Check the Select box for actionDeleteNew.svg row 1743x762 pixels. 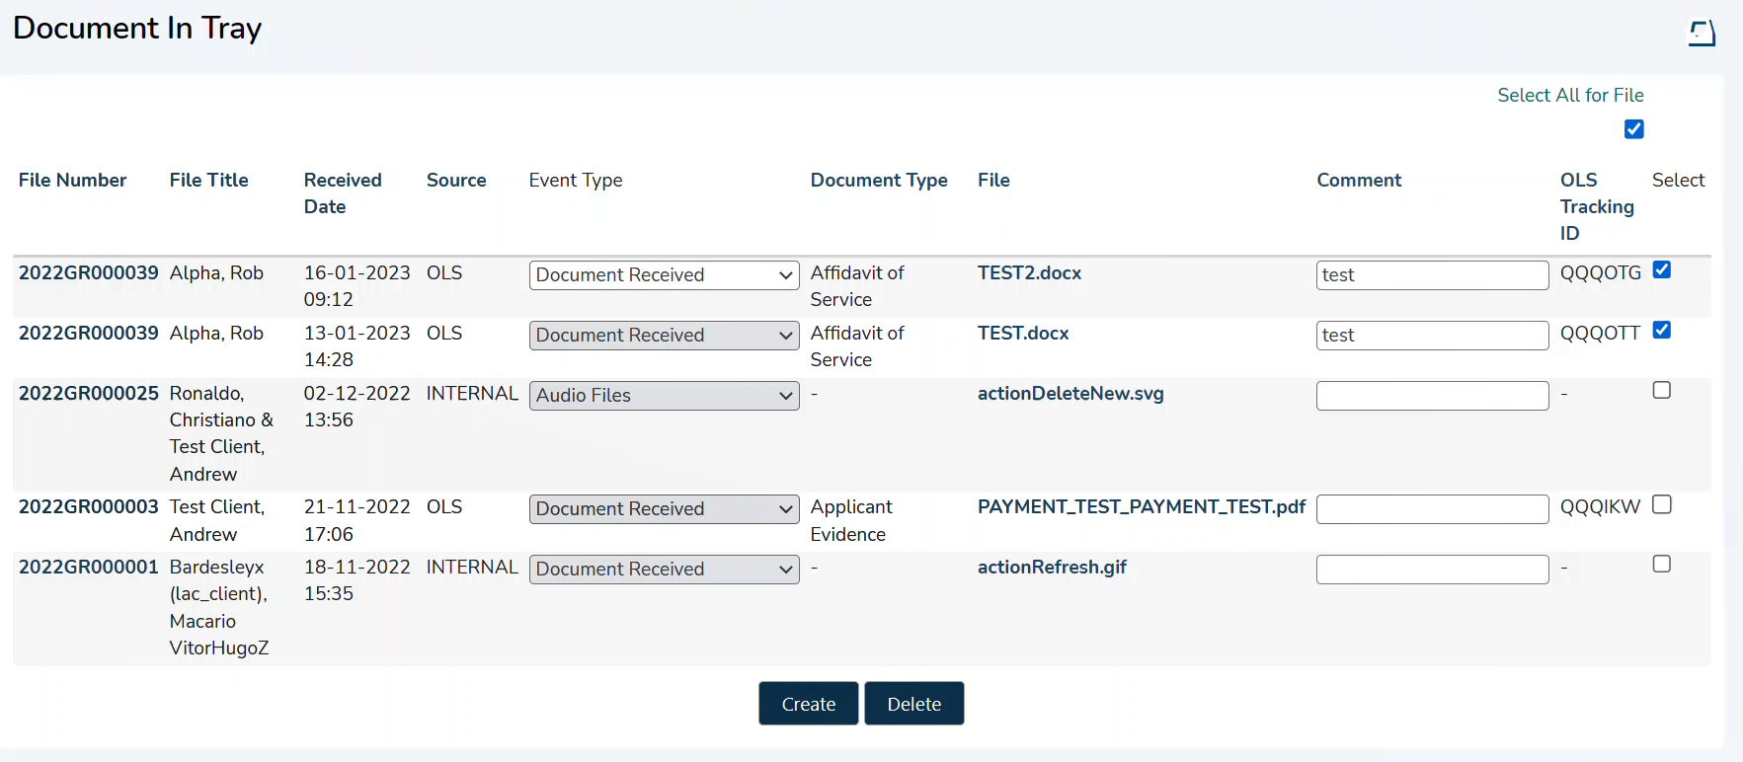pyautogui.click(x=1662, y=390)
